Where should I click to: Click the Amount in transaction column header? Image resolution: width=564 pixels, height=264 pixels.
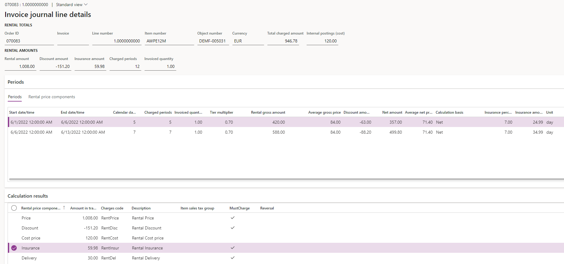click(x=83, y=208)
